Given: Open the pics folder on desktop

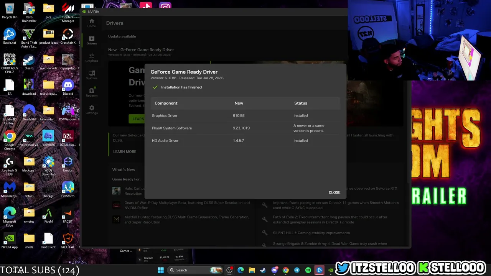Looking at the screenshot, I should (x=48, y=11).
